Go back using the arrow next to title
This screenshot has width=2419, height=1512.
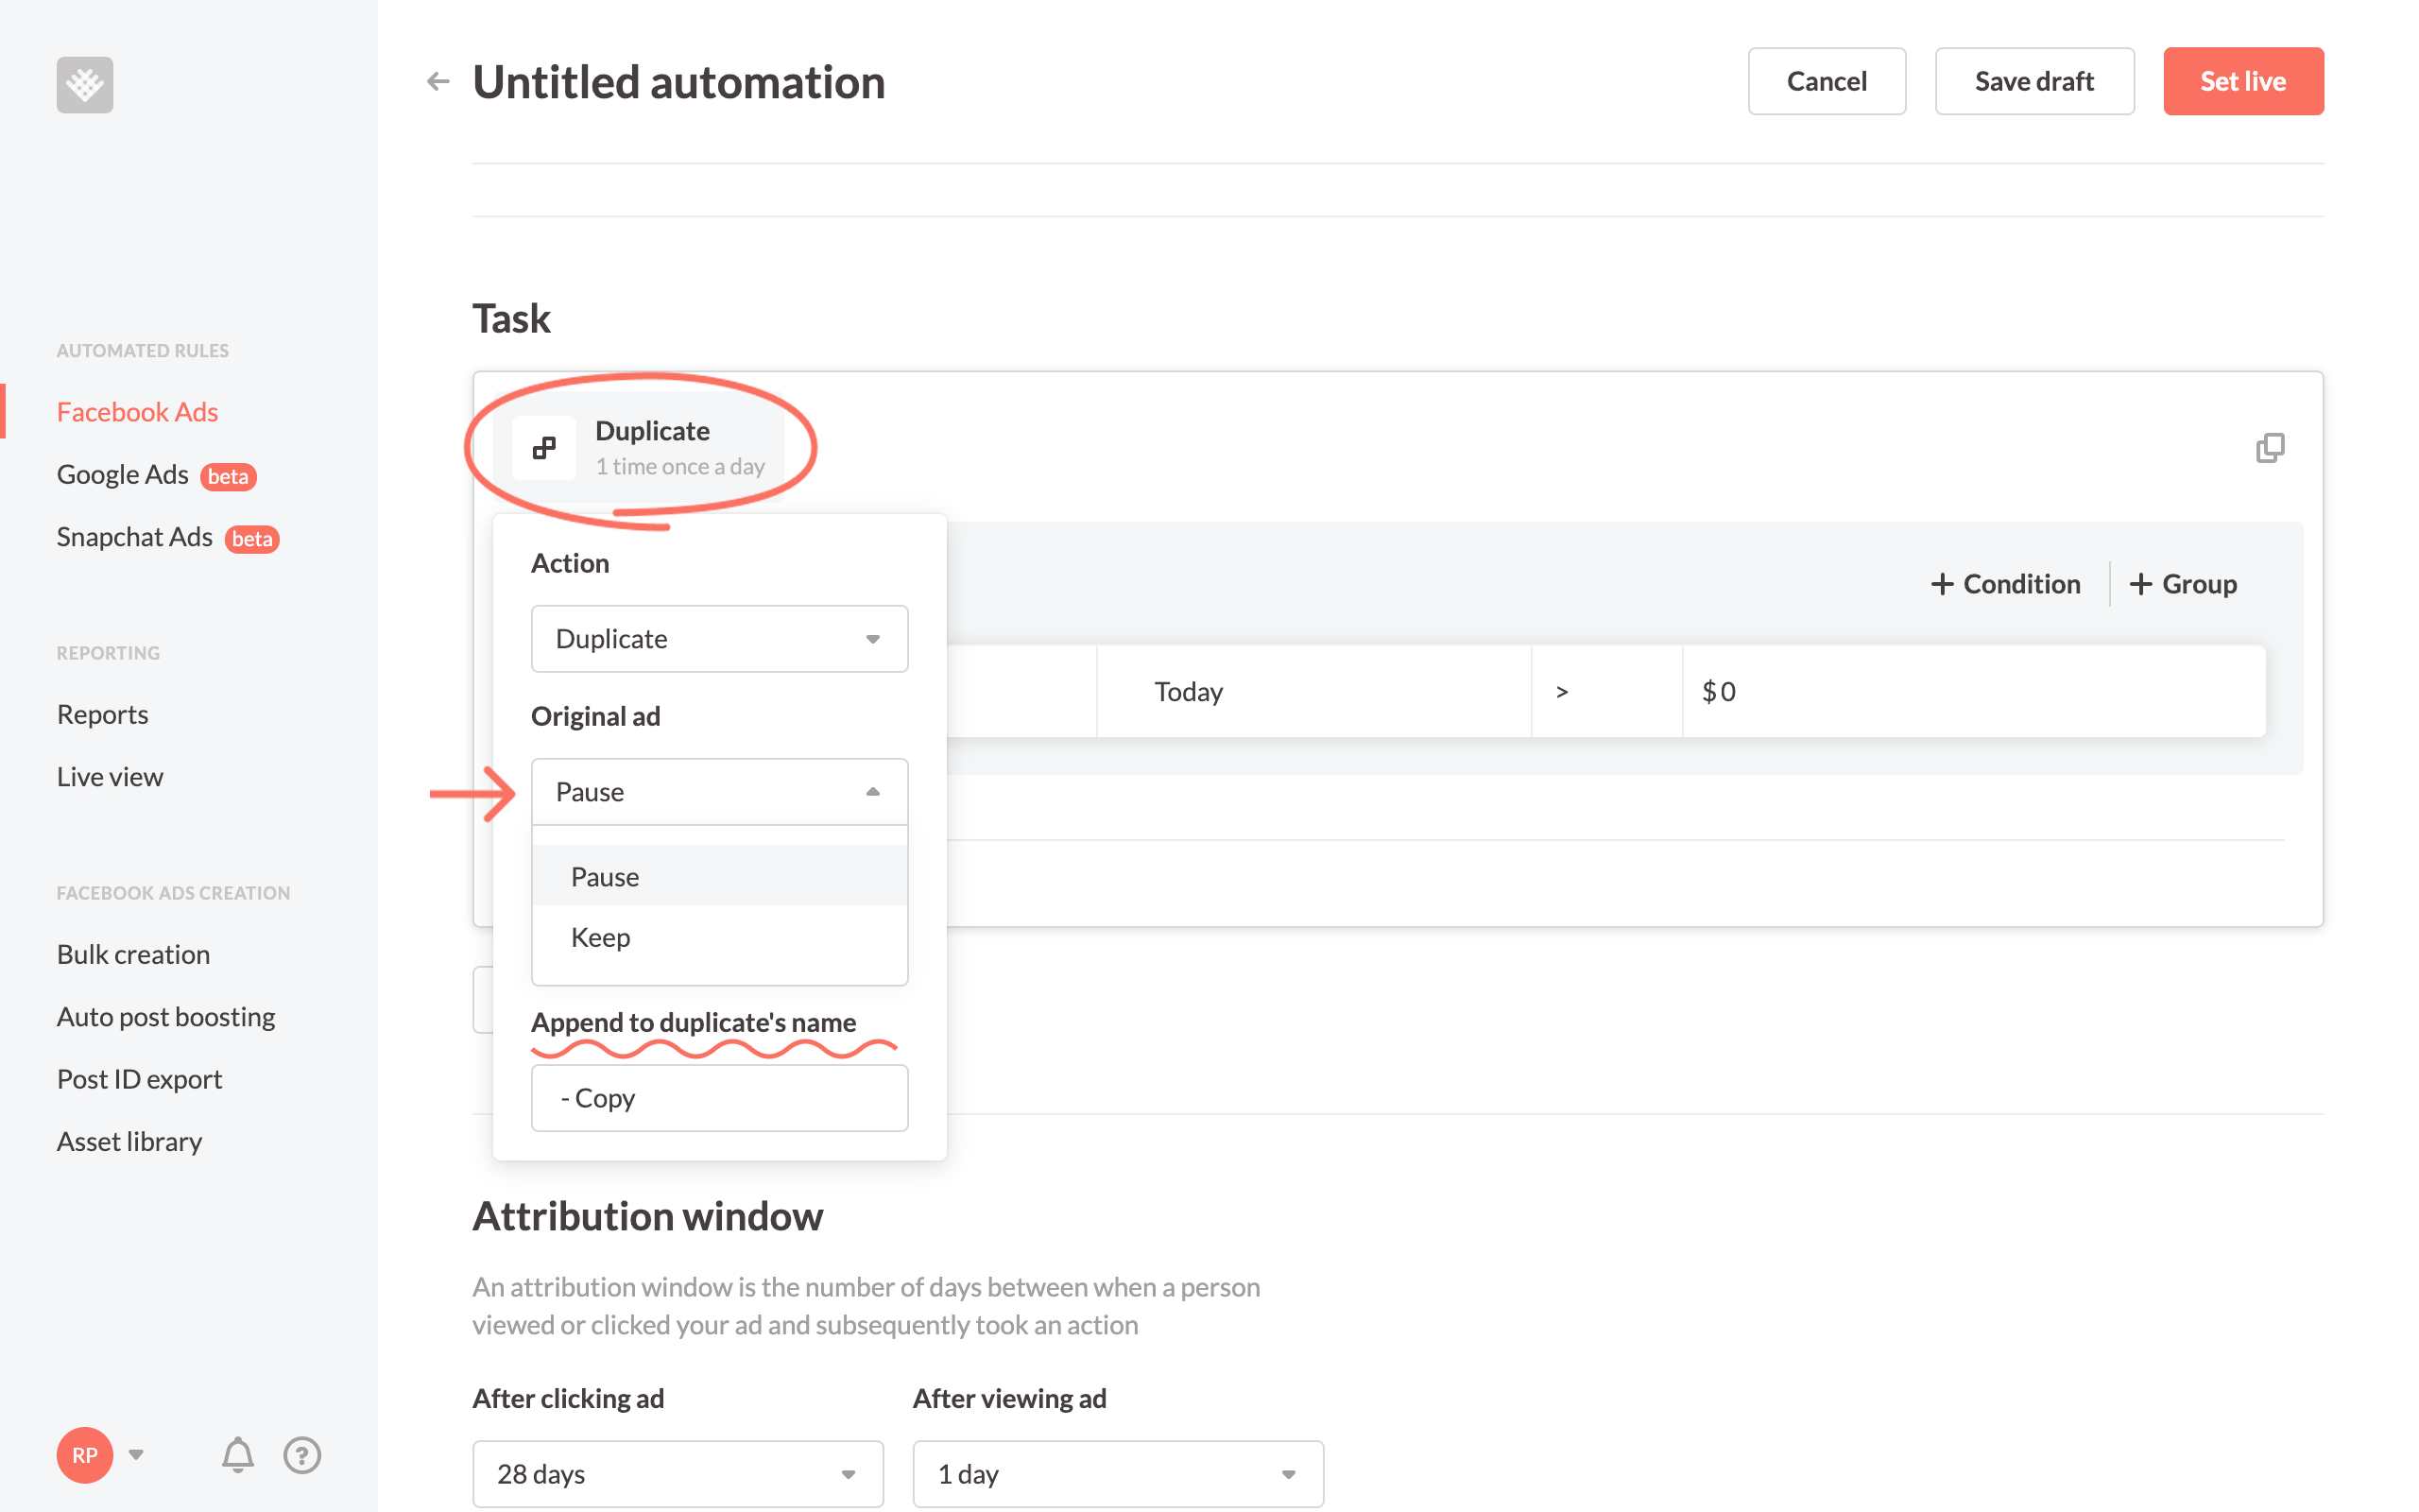point(437,82)
